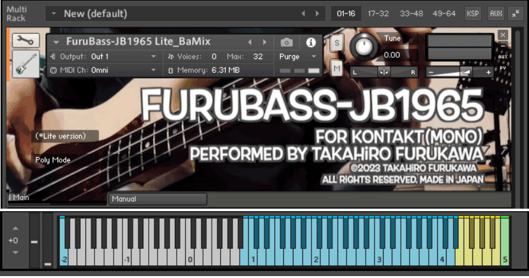Play green key labeled 5 on keyboard

coord(505,259)
